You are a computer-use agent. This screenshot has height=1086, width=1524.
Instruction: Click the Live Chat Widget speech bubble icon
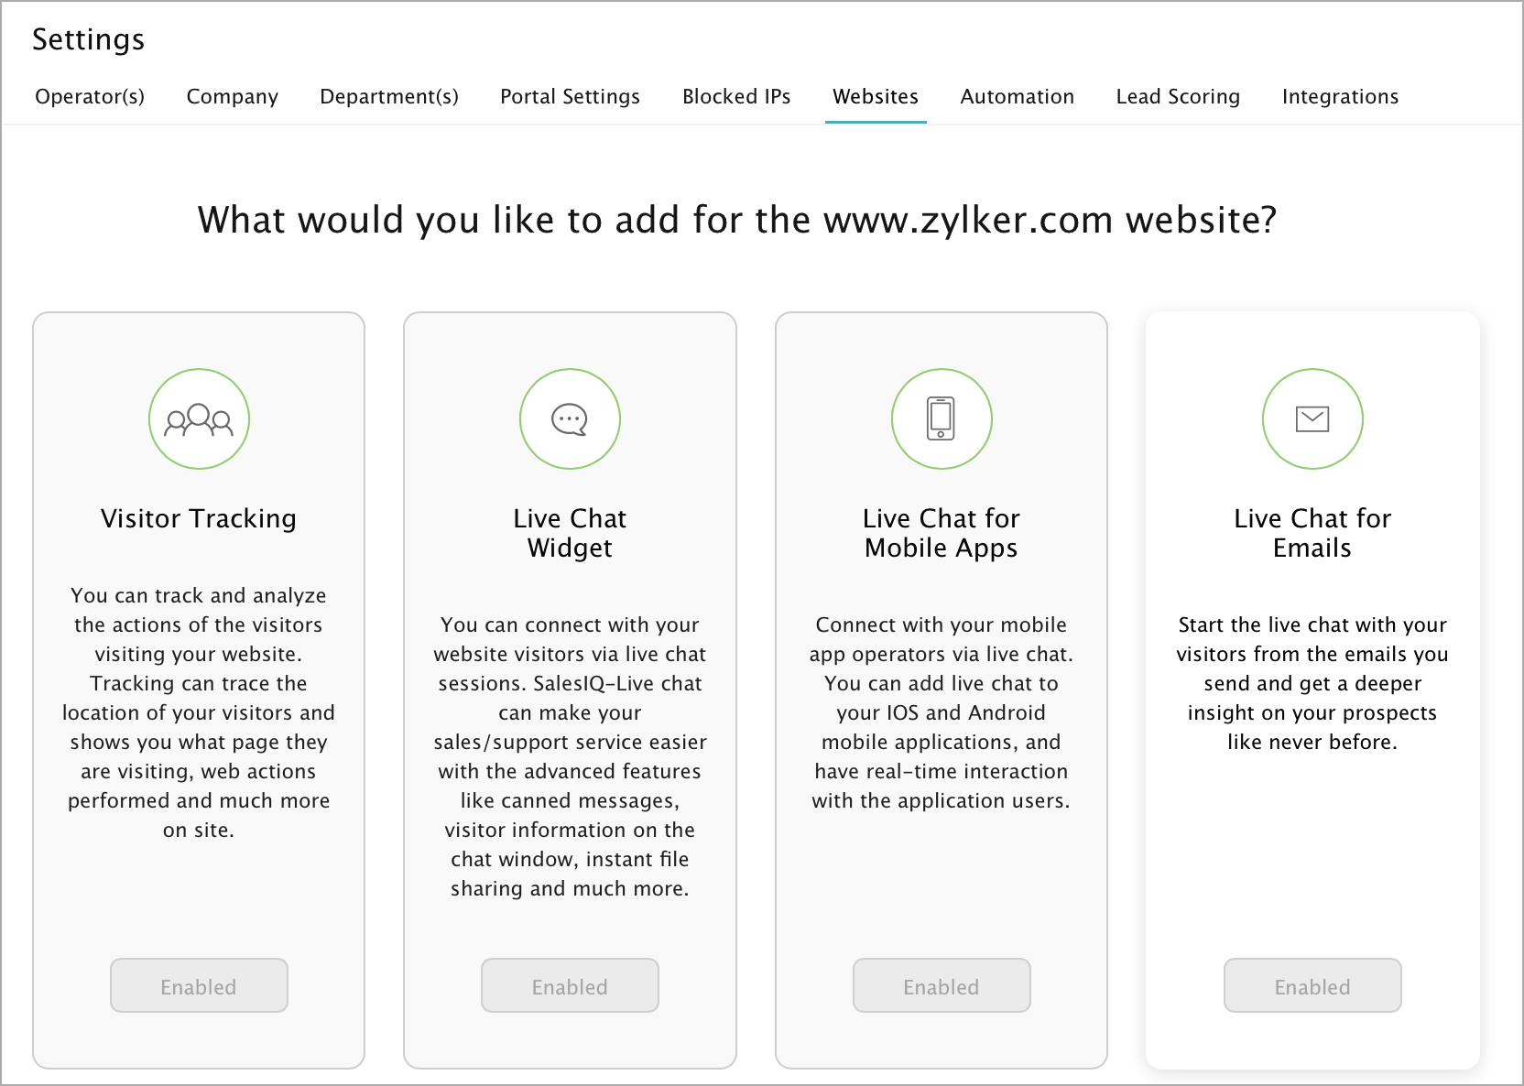[x=570, y=419]
